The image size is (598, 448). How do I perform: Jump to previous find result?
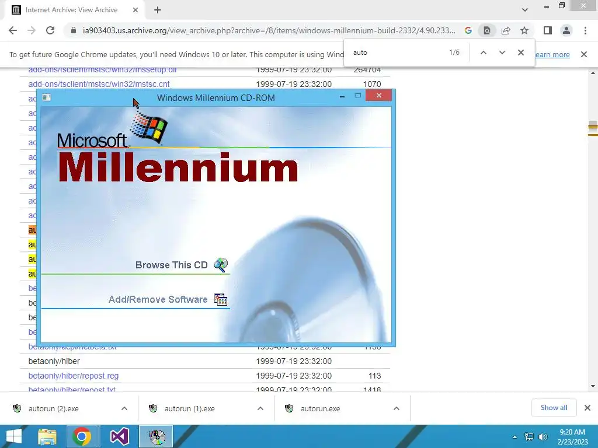click(483, 52)
